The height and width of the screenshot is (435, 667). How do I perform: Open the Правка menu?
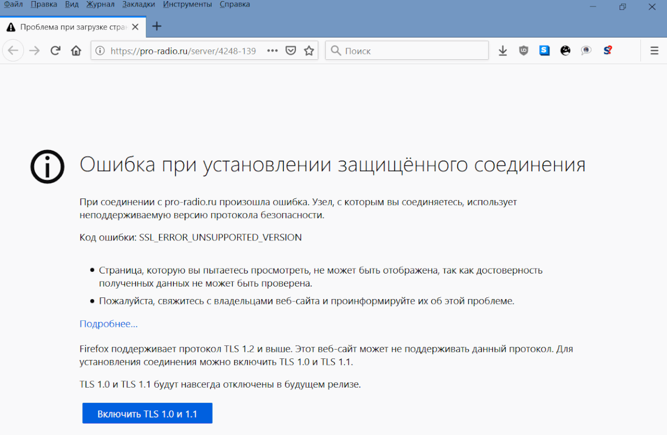coord(44,4)
